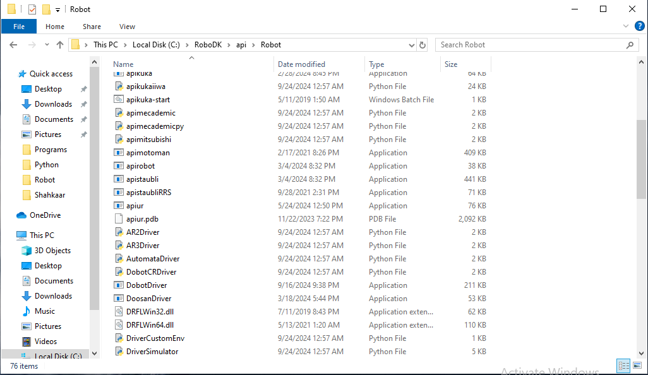Click the Help question mark icon
This screenshot has height=375, width=648.
click(x=639, y=27)
